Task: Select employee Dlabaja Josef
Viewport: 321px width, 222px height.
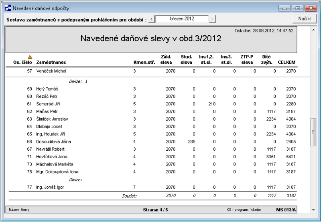Action: pyautogui.click(x=49, y=127)
